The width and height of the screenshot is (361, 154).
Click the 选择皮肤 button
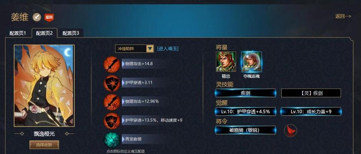[44, 145]
